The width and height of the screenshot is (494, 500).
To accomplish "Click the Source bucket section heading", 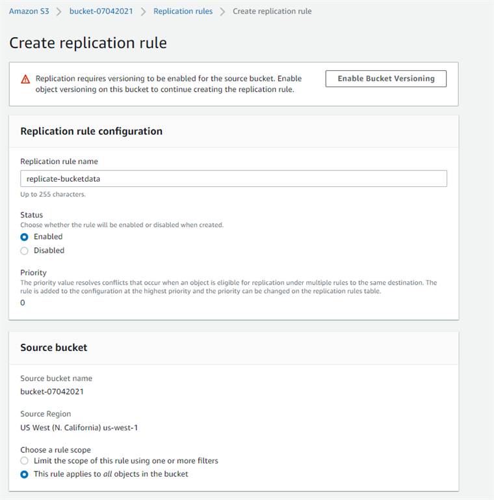I will click(x=54, y=347).
